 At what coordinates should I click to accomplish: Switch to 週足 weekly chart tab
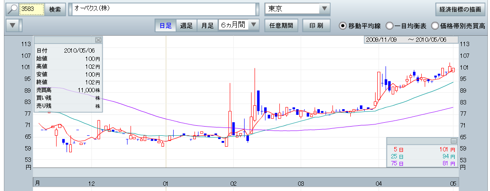coord(186,26)
